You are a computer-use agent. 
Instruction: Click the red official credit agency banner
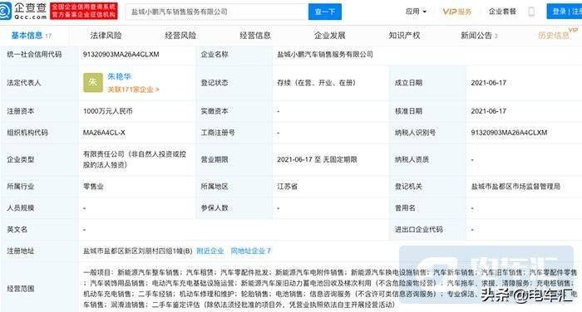click(84, 11)
